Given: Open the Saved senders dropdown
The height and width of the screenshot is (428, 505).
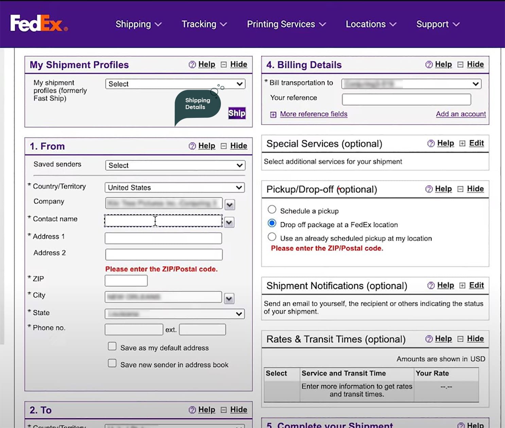Looking at the screenshot, I should coord(175,165).
